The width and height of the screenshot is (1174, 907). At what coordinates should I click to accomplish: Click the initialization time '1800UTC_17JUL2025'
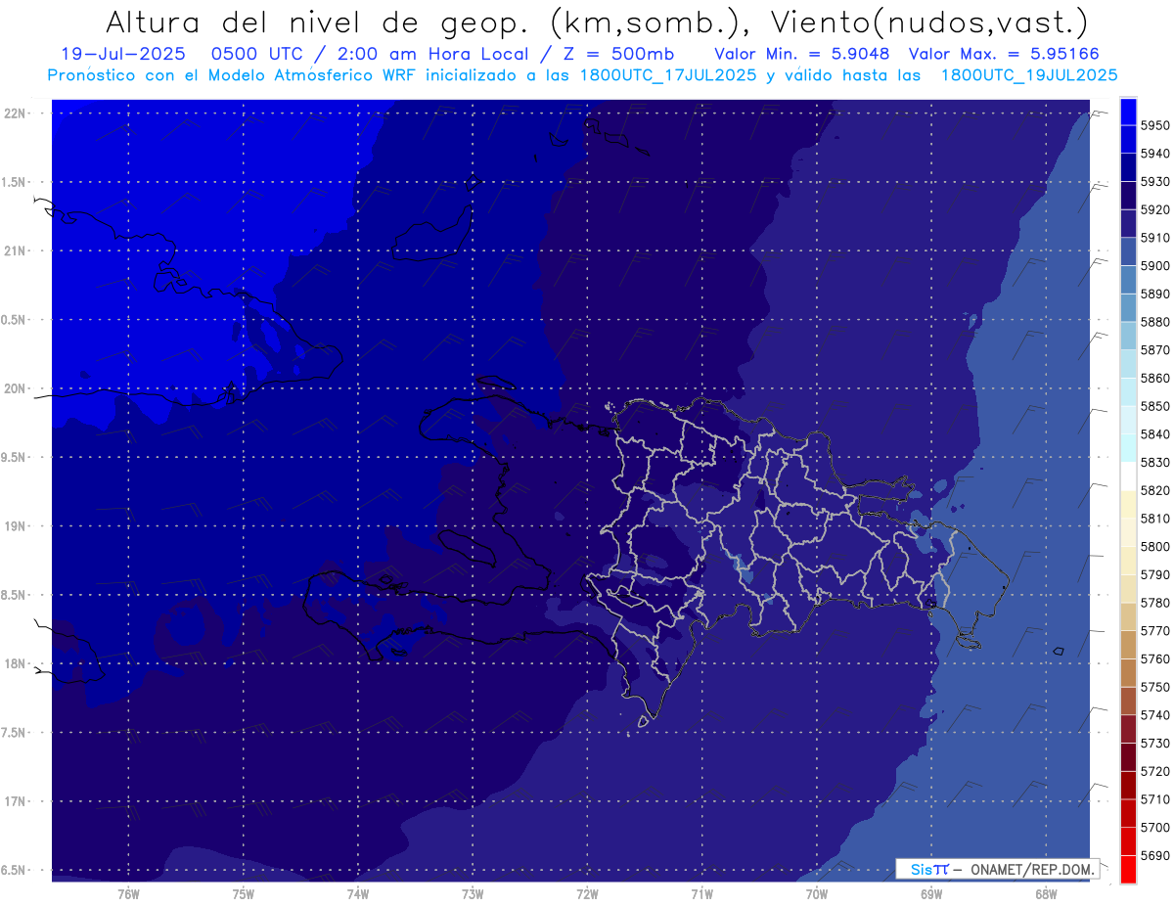click(668, 75)
